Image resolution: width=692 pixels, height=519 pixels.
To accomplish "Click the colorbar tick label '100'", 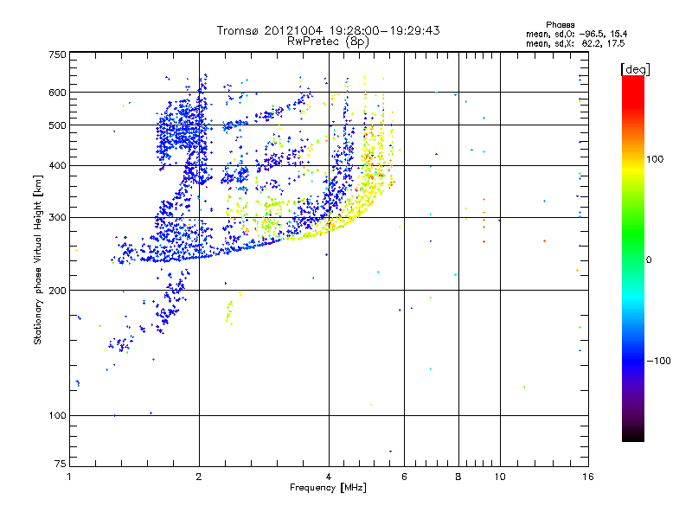I will point(655,159).
